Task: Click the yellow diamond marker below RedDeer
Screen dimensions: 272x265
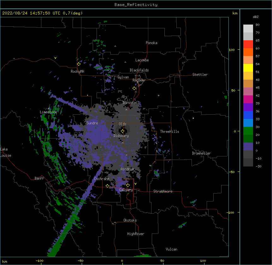Action: point(134,88)
